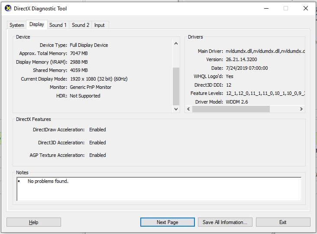Click the '7047 MB' total memory value
Screen dimensions: 317x234
coord(79,53)
